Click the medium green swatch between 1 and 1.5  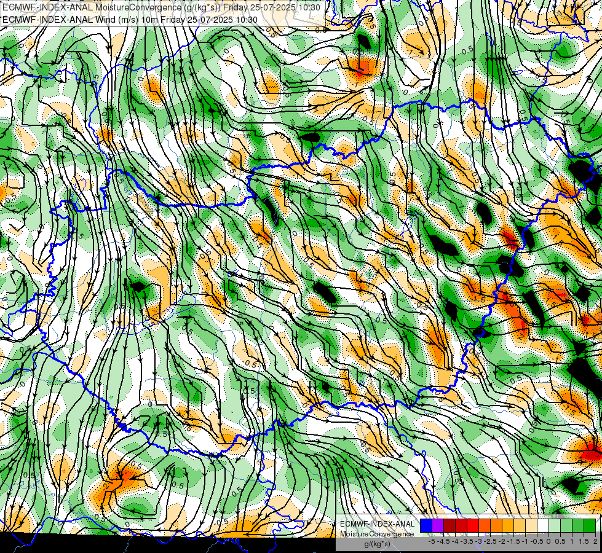coord(578,526)
